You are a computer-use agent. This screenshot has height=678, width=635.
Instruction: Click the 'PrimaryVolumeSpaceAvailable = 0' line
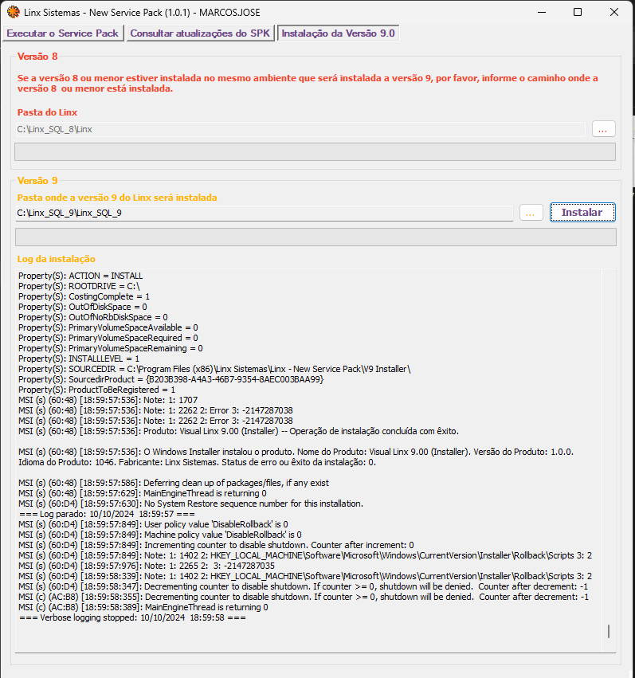[108, 327]
